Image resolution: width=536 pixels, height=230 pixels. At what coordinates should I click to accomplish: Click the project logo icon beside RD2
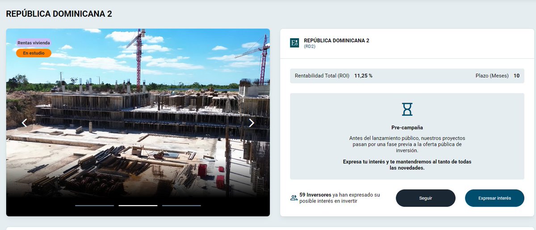pyautogui.click(x=294, y=43)
